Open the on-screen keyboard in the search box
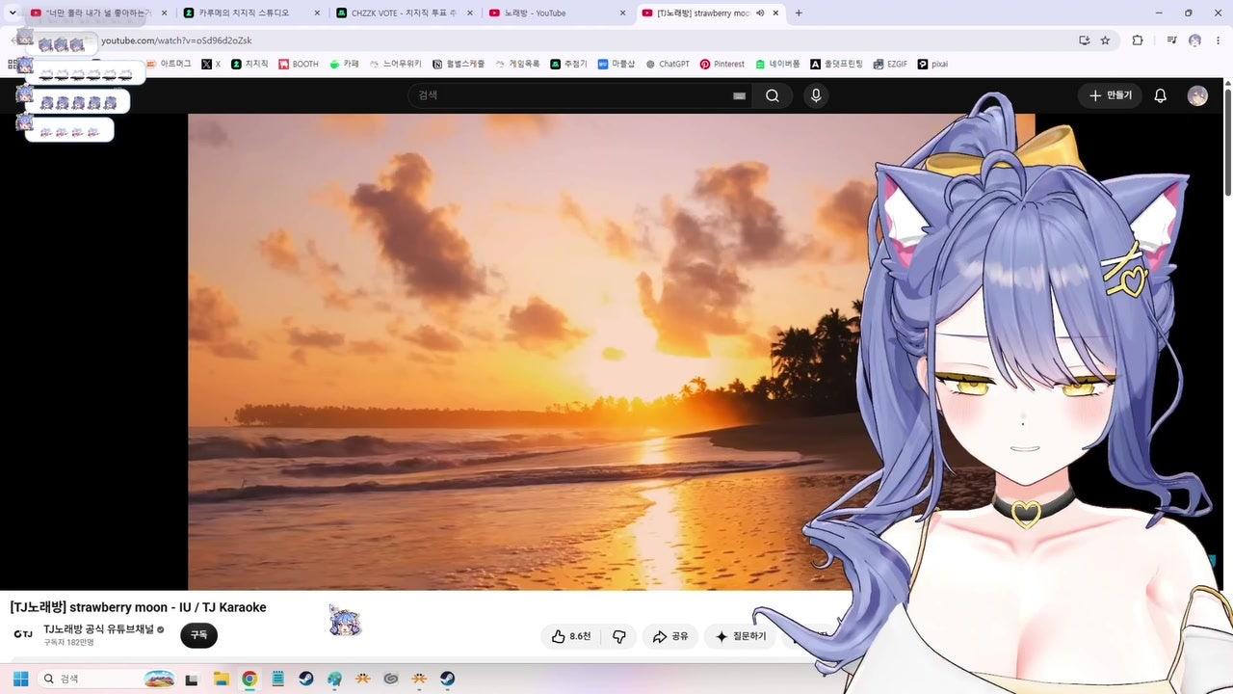 coord(739,95)
